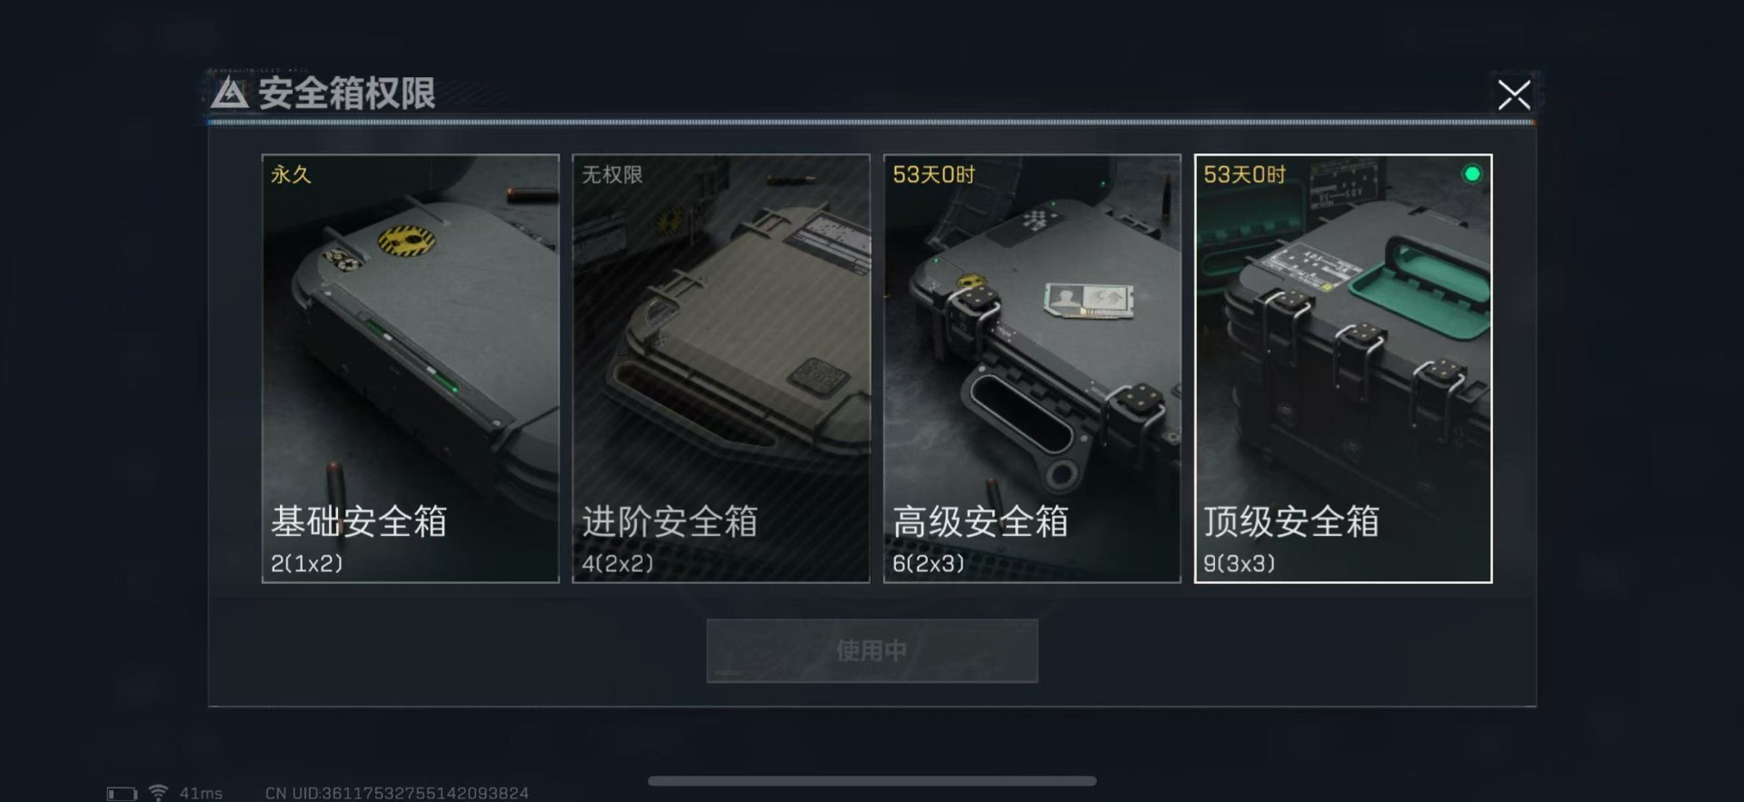Screen dimensions: 1744x802
Task: Click 53天0时 timer on 顶级安全箱
Action: pyautogui.click(x=1244, y=174)
